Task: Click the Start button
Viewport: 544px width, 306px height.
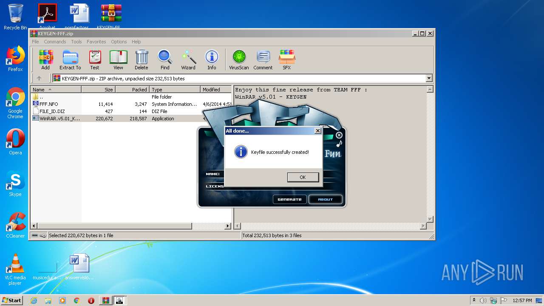Action: click(x=12, y=300)
